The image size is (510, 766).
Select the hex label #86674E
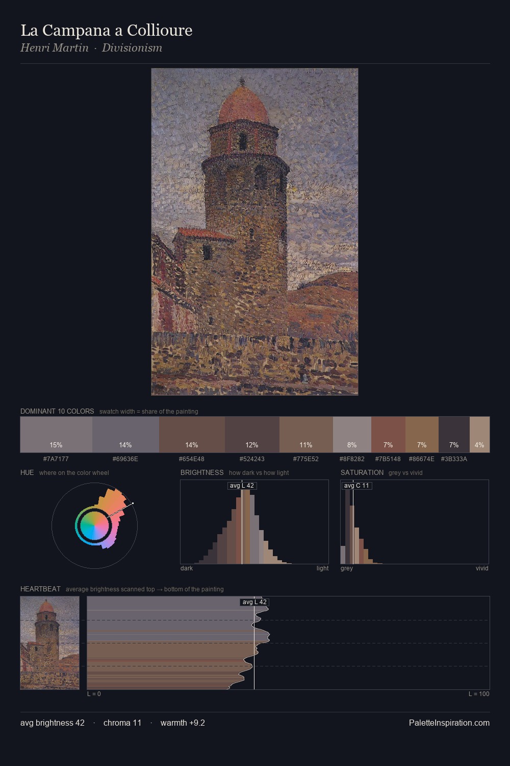click(x=422, y=459)
